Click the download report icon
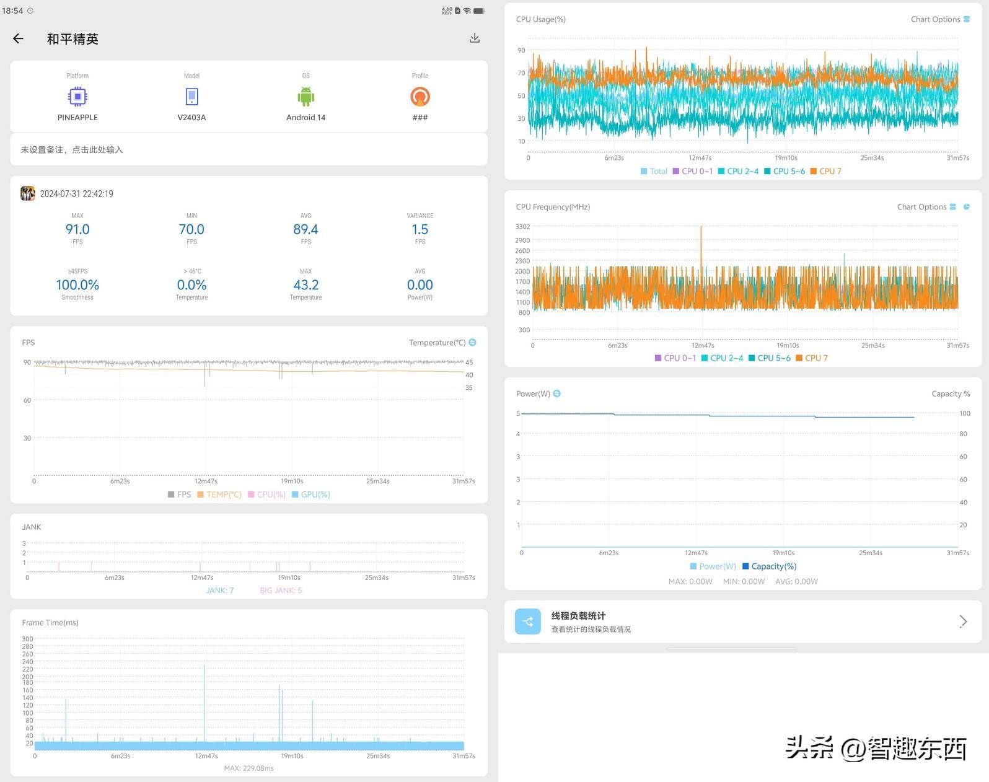The width and height of the screenshot is (989, 782). click(x=474, y=38)
